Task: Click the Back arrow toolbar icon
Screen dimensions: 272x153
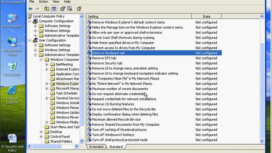Action: coord(30,8)
